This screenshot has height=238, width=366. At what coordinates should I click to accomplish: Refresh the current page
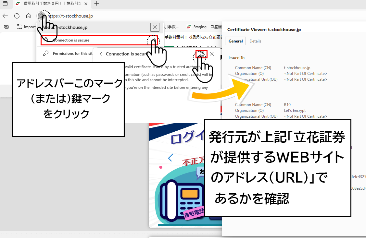click(17, 16)
